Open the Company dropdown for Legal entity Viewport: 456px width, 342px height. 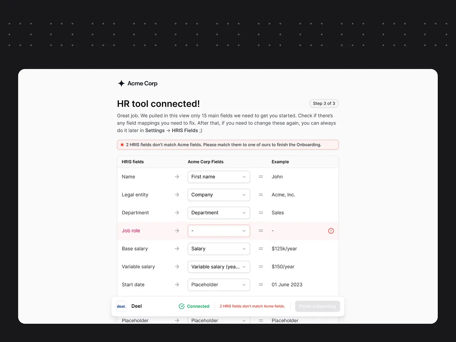click(x=218, y=195)
